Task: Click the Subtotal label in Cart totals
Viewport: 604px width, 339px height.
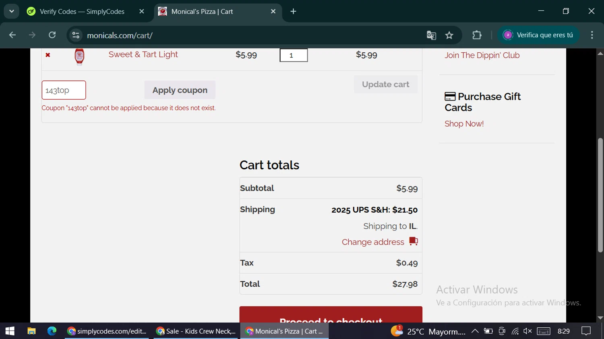Action: tap(257, 188)
